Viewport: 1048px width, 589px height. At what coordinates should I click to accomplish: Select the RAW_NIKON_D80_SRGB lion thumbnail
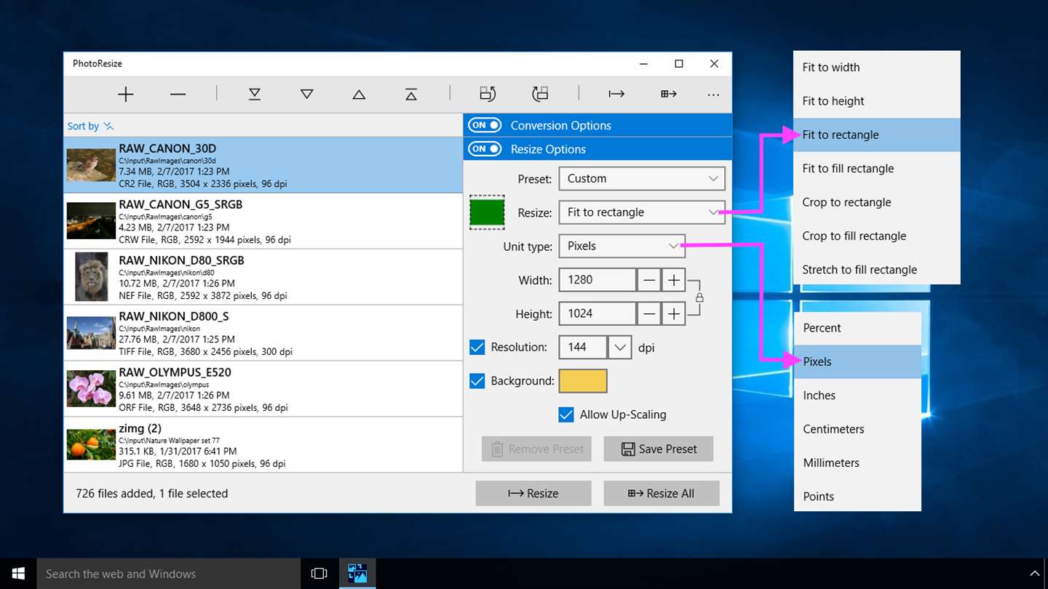(92, 277)
